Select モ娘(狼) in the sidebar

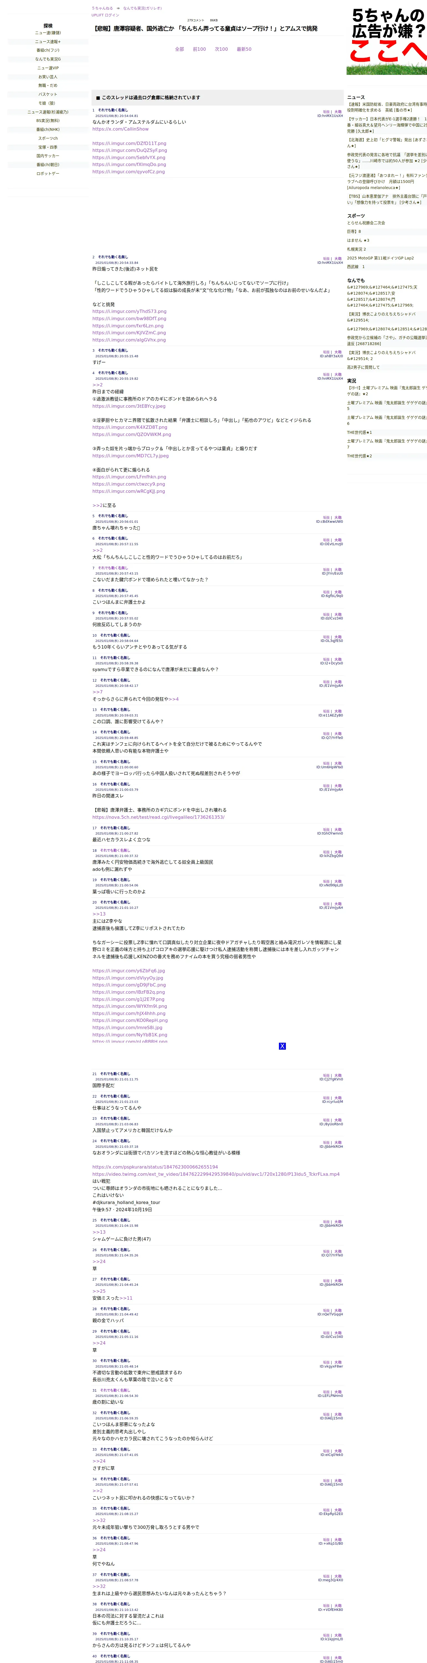(48, 103)
